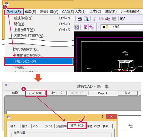Open the 測量計算(V) menu

[49, 12]
